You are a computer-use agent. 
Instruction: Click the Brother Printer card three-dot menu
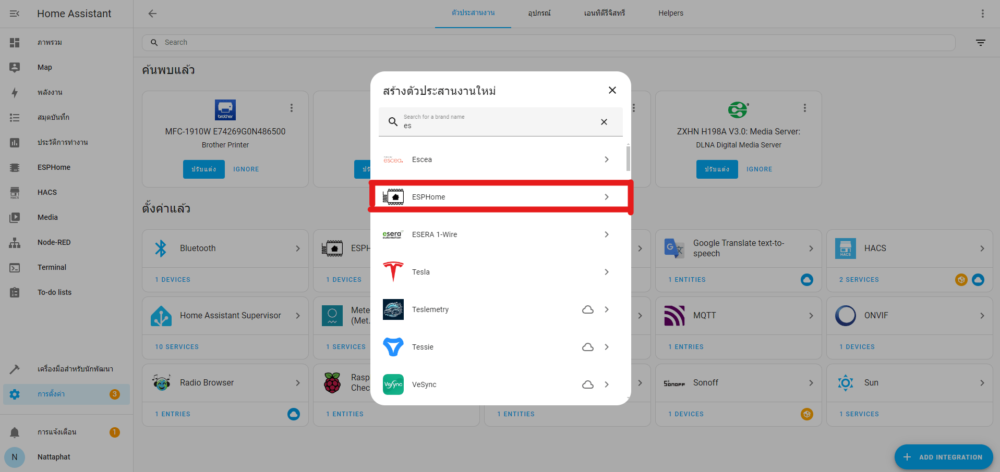292,108
